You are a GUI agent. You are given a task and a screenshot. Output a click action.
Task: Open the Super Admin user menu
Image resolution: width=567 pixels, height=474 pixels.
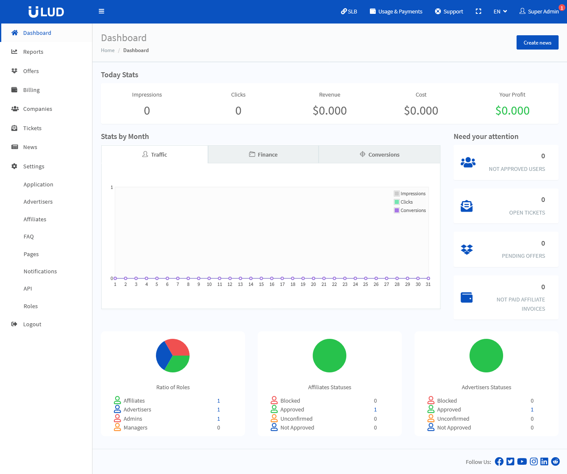click(539, 12)
